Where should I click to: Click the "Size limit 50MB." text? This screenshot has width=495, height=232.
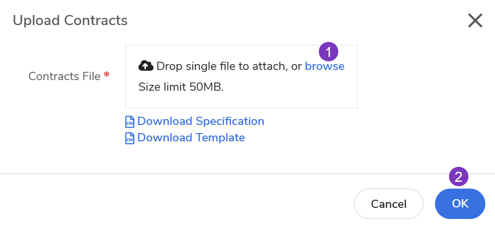coord(181,87)
